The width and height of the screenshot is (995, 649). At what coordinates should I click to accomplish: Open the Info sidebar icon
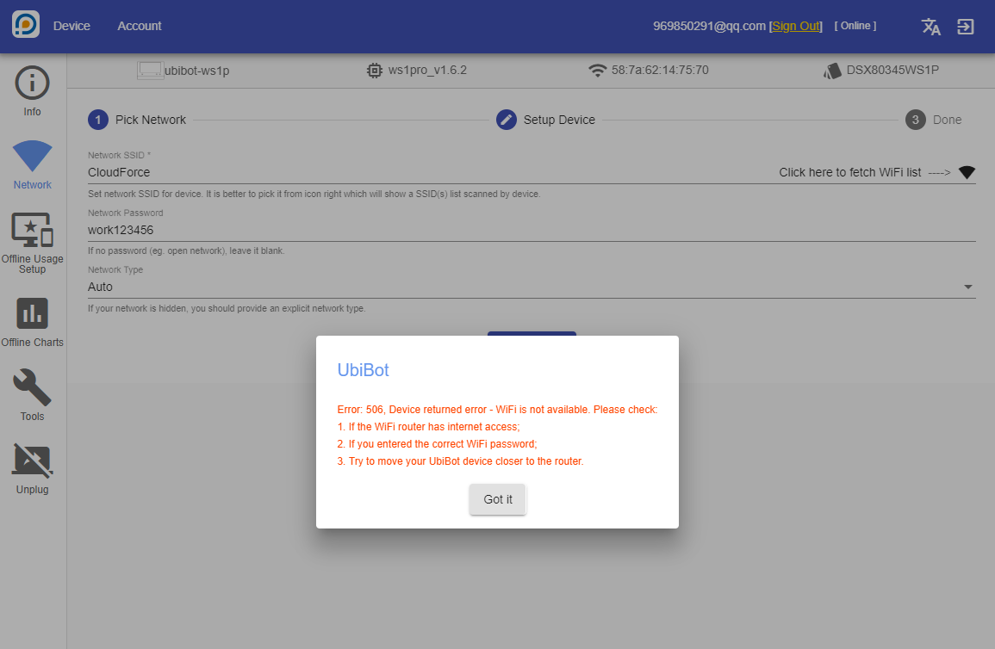pos(32,83)
